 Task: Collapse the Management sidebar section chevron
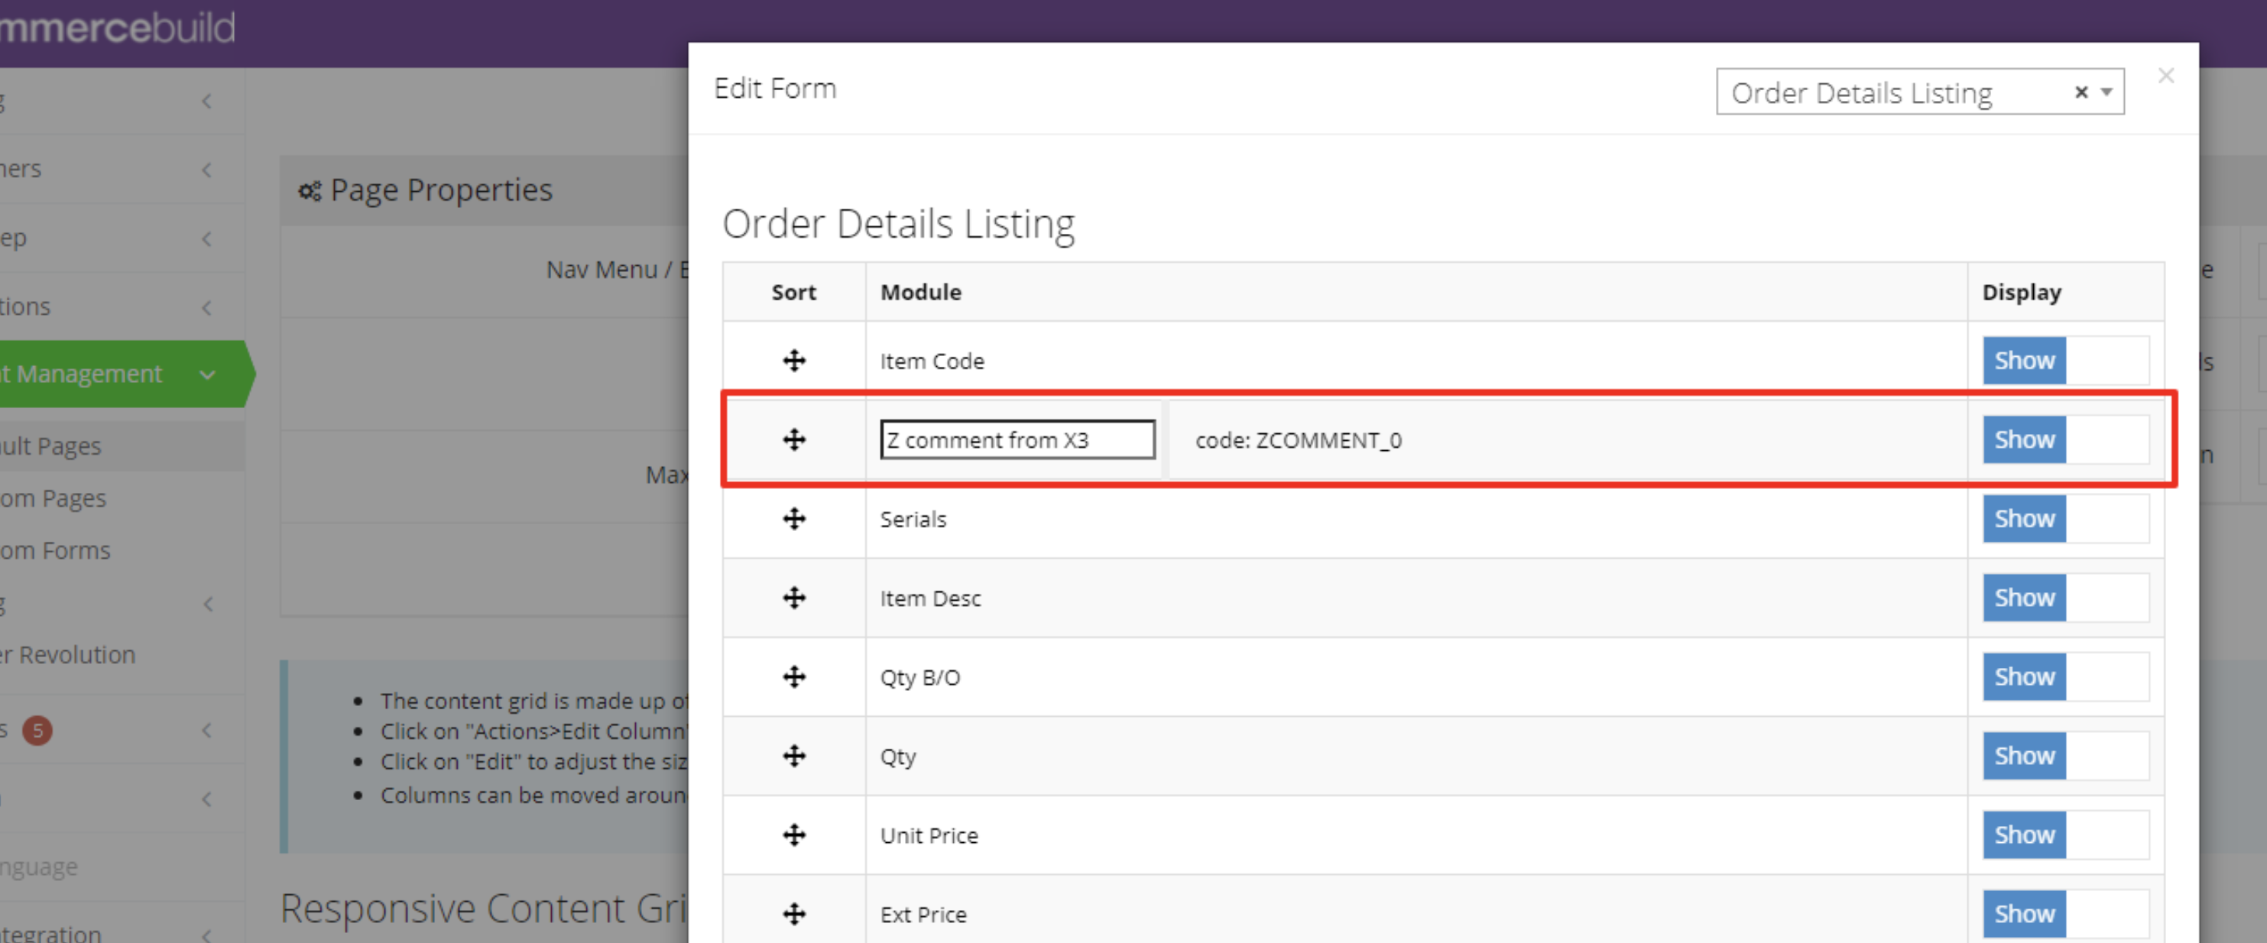(x=208, y=374)
